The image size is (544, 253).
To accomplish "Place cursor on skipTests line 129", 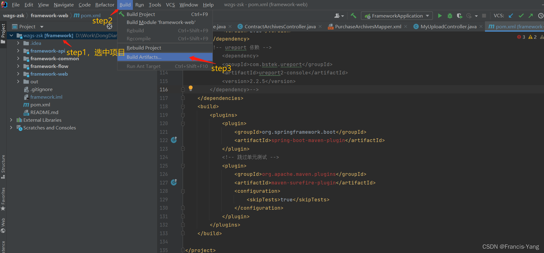I will tap(288, 200).
